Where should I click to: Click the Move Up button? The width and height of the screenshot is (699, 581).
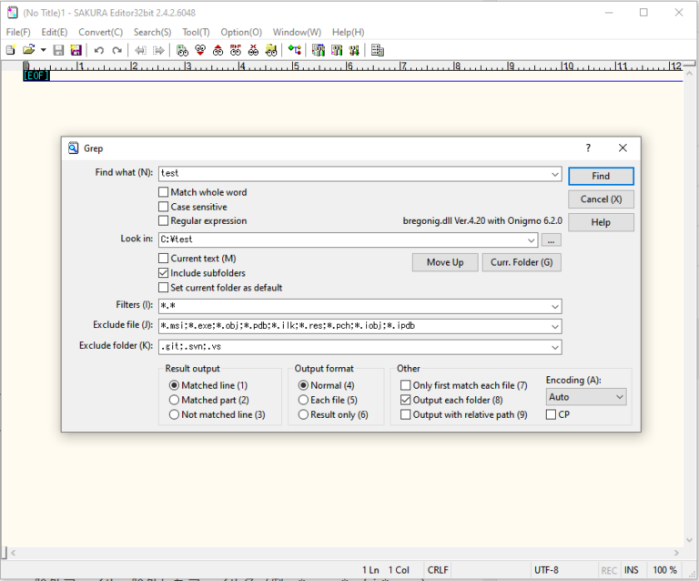445,262
